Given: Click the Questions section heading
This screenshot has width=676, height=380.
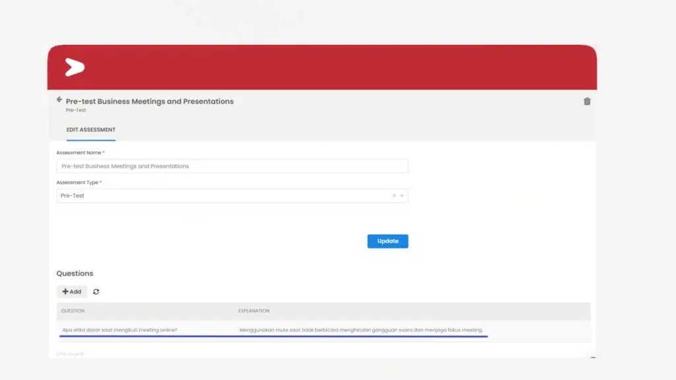Looking at the screenshot, I should (75, 273).
